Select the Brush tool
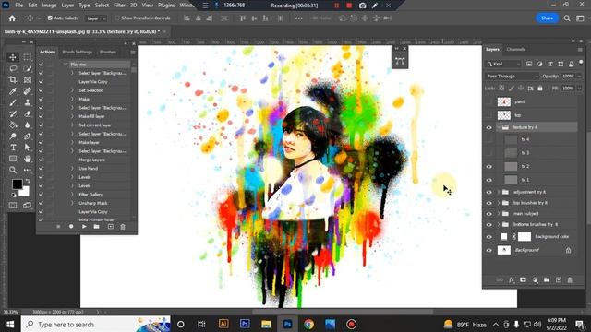591x332 pixels. [13, 102]
